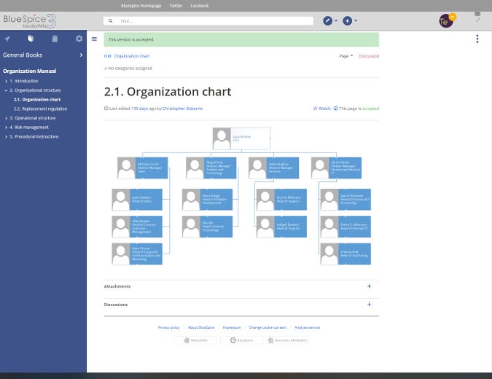Click the Privacy policy footer link

tap(168, 327)
